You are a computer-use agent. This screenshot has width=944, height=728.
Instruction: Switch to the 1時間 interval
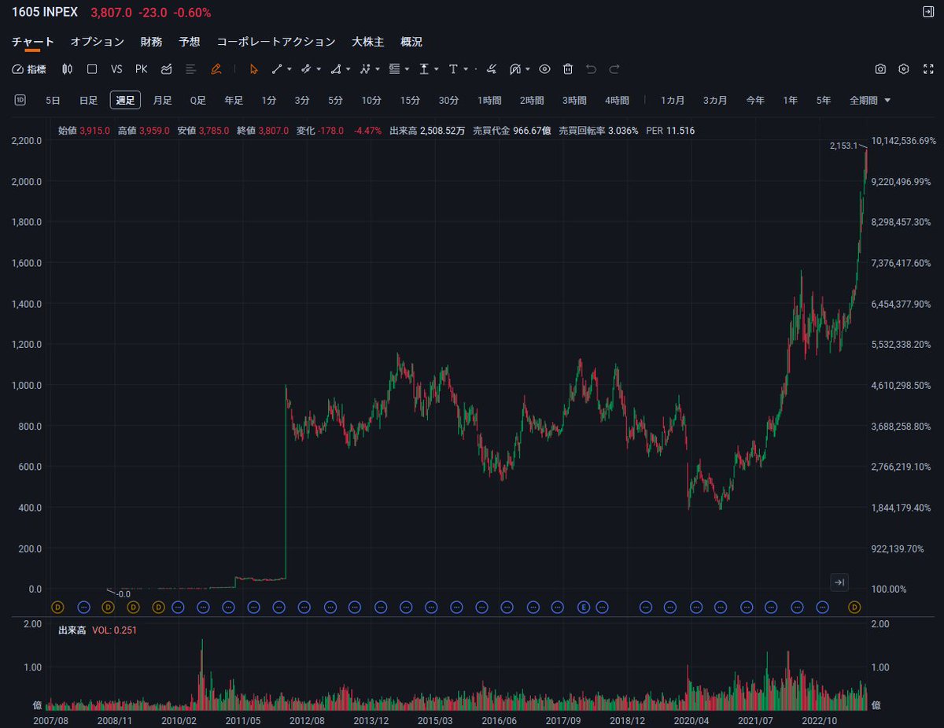point(489,100)
